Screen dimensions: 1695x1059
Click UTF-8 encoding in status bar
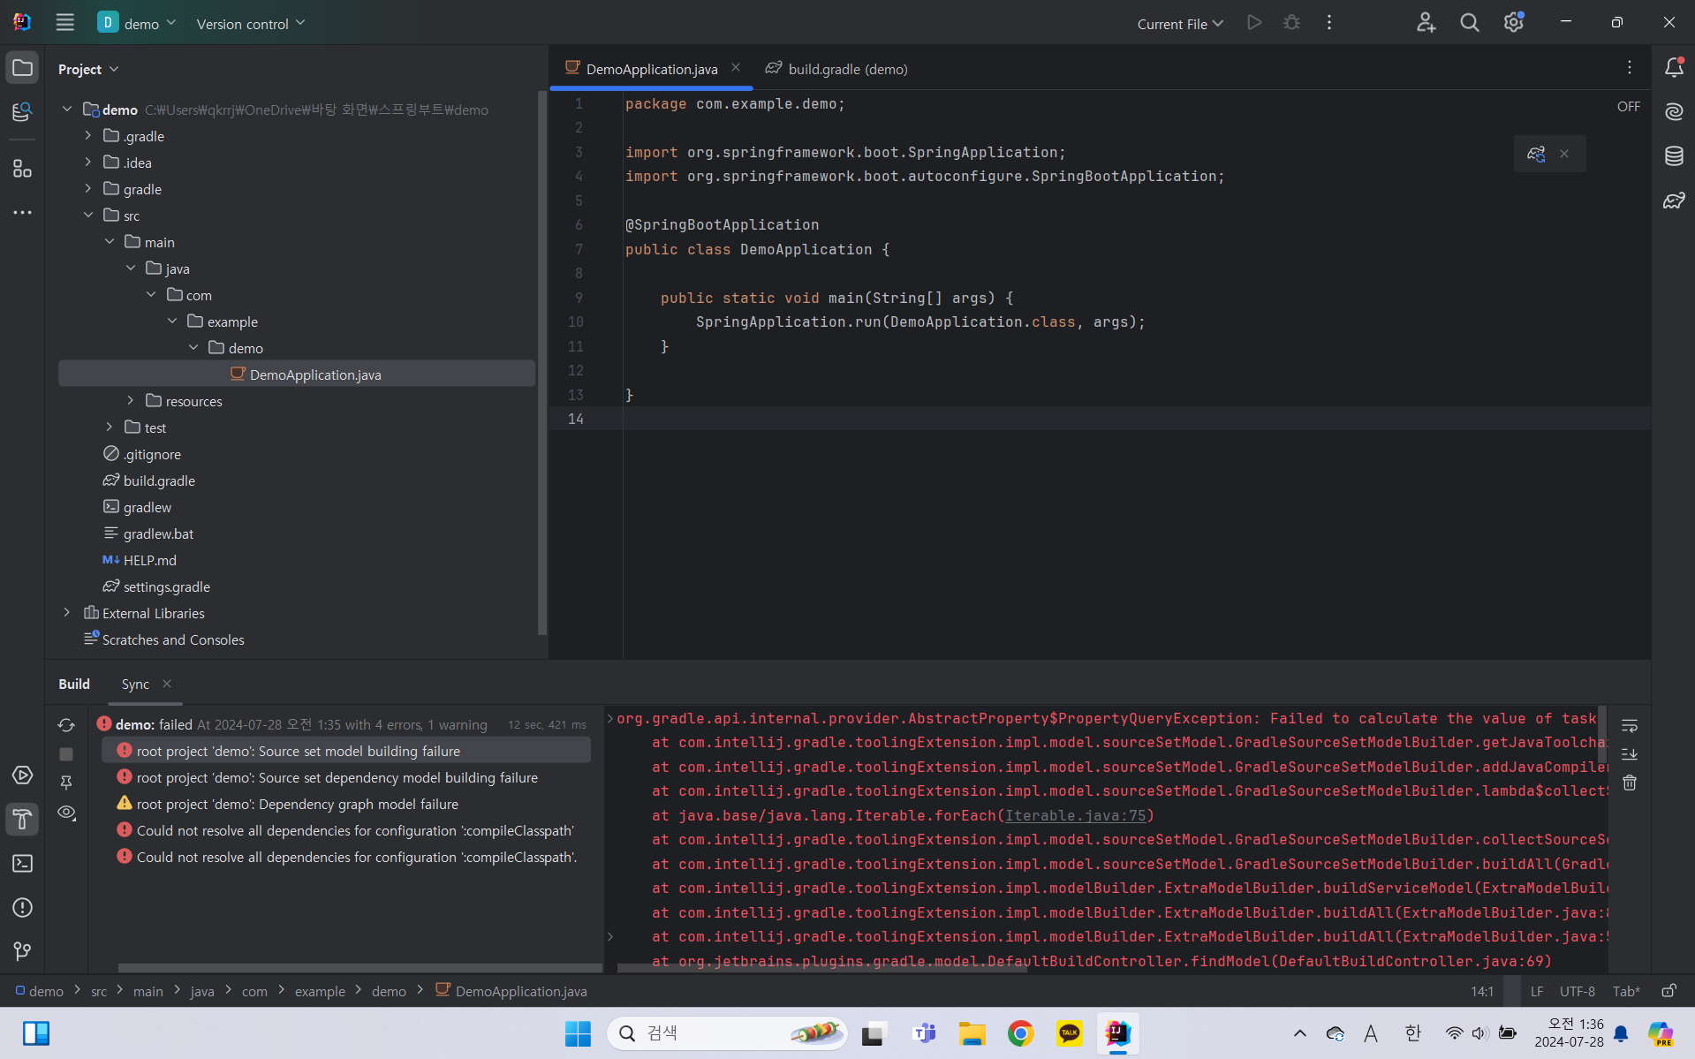click(x=1577, y=991)
